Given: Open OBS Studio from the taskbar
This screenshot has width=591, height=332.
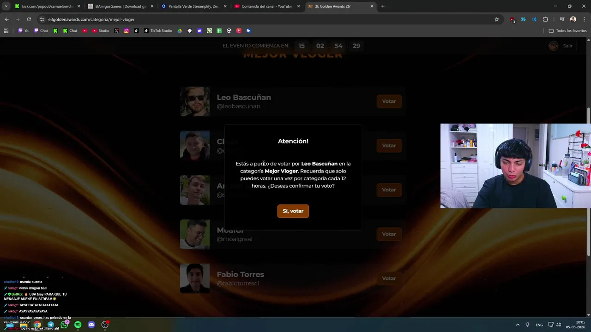Looking at the screenshot, I should coord(105,325).
